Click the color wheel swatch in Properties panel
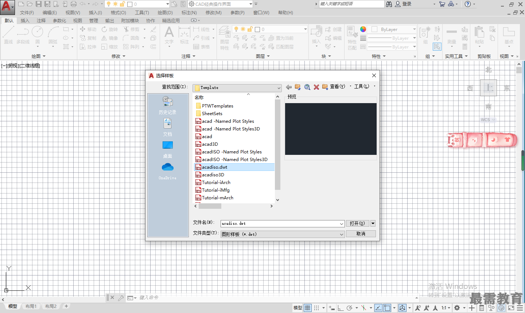The width and height of the screenshot is (525, 313). click(363, 29)
